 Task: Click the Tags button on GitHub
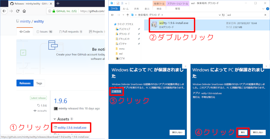click(39, 83)
